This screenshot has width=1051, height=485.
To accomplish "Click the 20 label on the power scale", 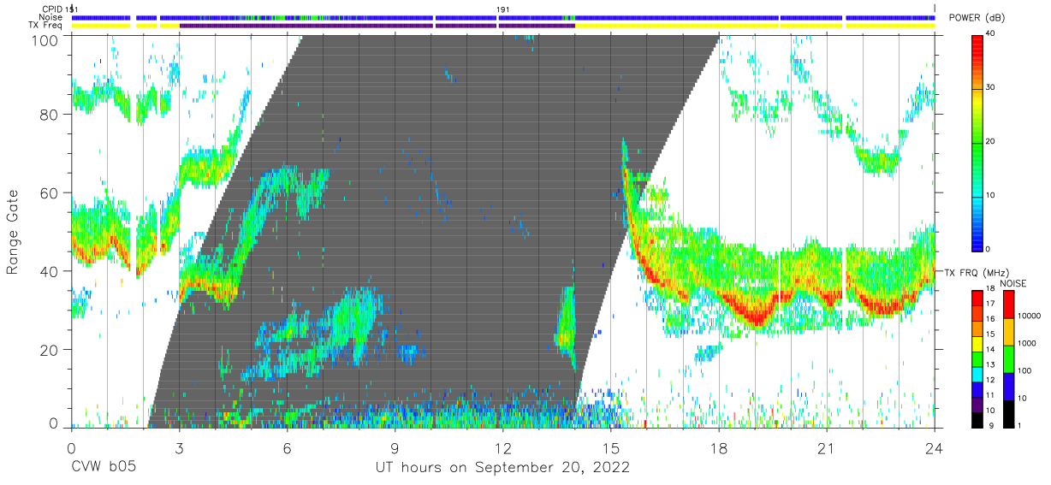I will (x=991, y=141).
